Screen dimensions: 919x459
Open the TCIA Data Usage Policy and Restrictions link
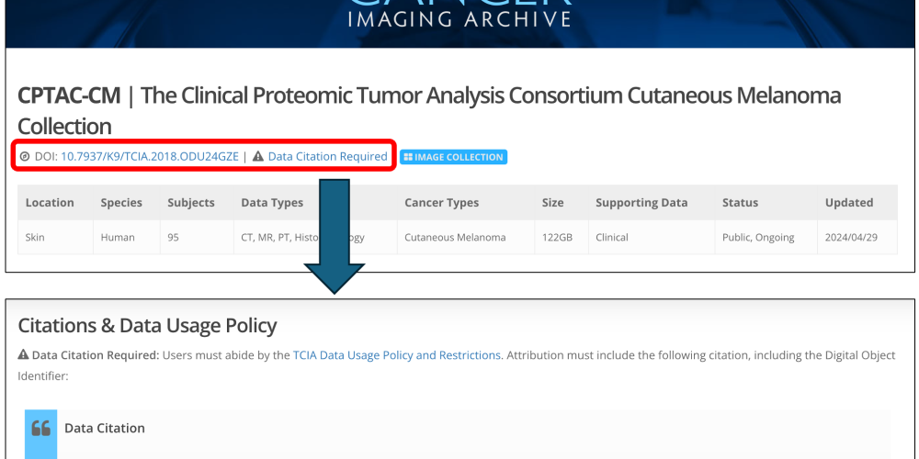[397, 354]
